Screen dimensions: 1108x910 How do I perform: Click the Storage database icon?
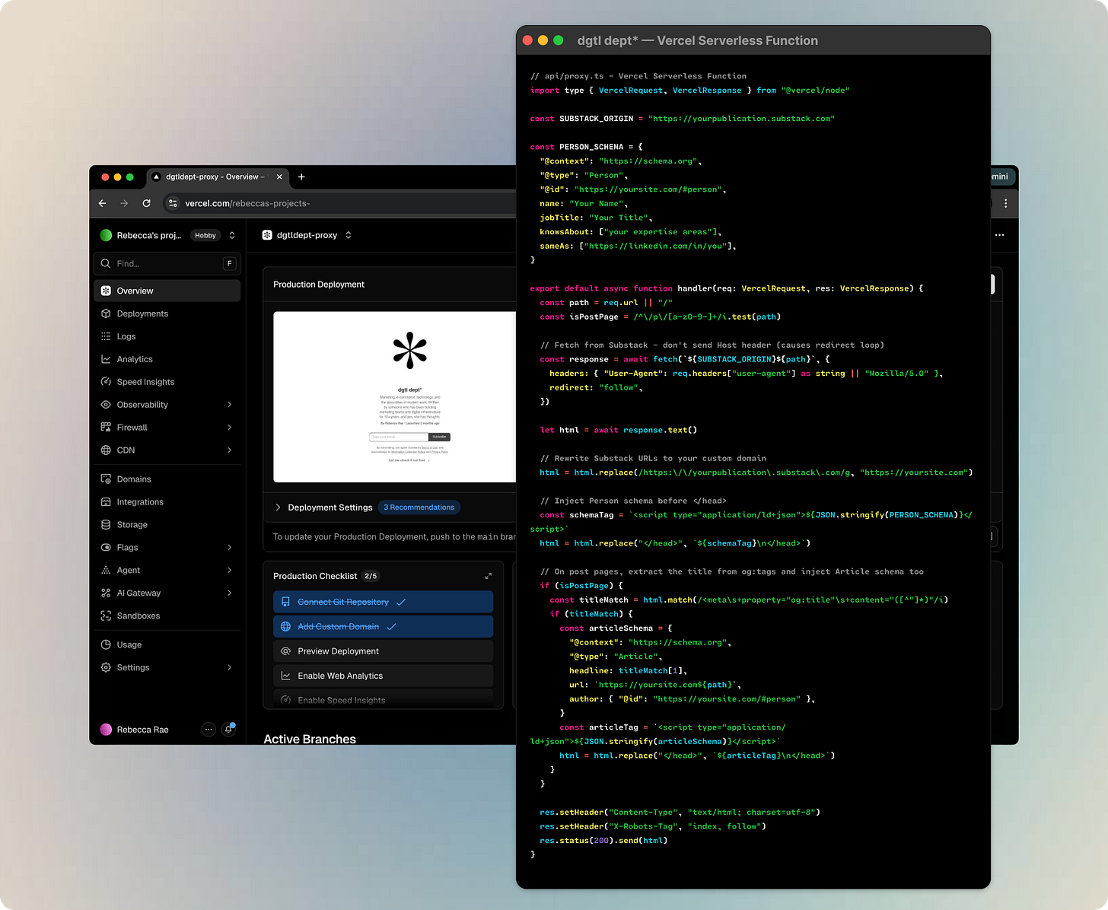tap(106, 525)
